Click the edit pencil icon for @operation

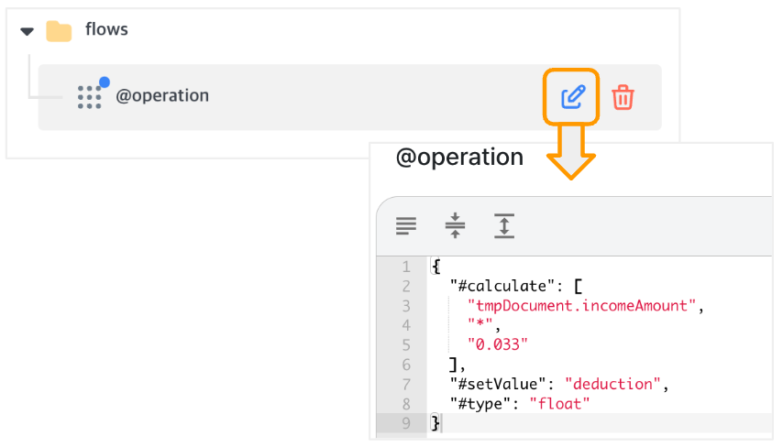[x=573, y=97]
